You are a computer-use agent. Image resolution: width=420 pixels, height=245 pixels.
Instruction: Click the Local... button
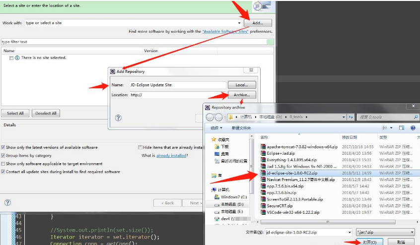(242, 85)
